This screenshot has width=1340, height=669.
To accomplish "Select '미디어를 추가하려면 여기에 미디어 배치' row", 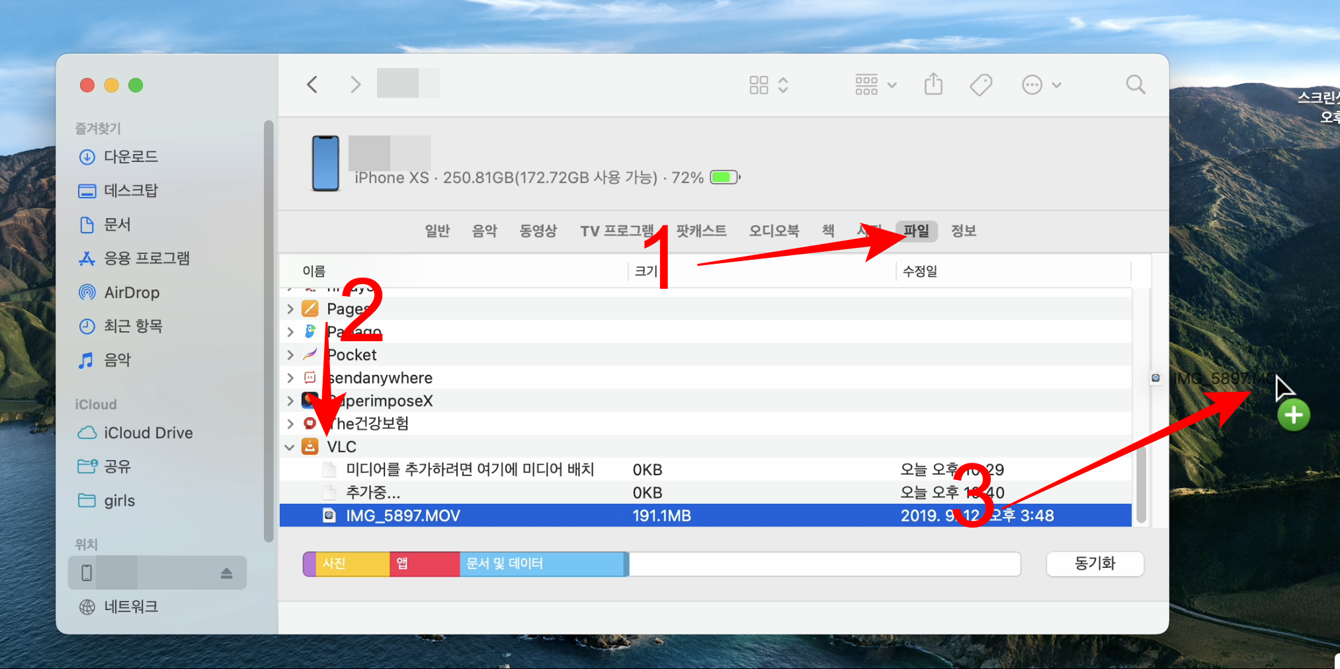I will coord(705,469).
